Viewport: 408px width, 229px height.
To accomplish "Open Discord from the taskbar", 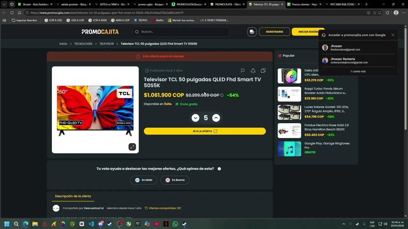I will pos(101,224).
